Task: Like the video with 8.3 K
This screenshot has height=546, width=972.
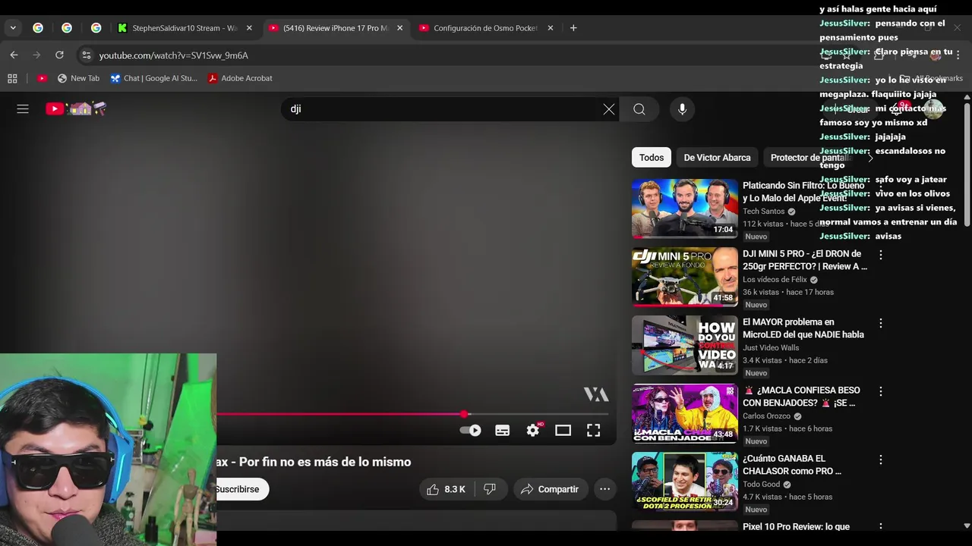Action: (447, 489)
